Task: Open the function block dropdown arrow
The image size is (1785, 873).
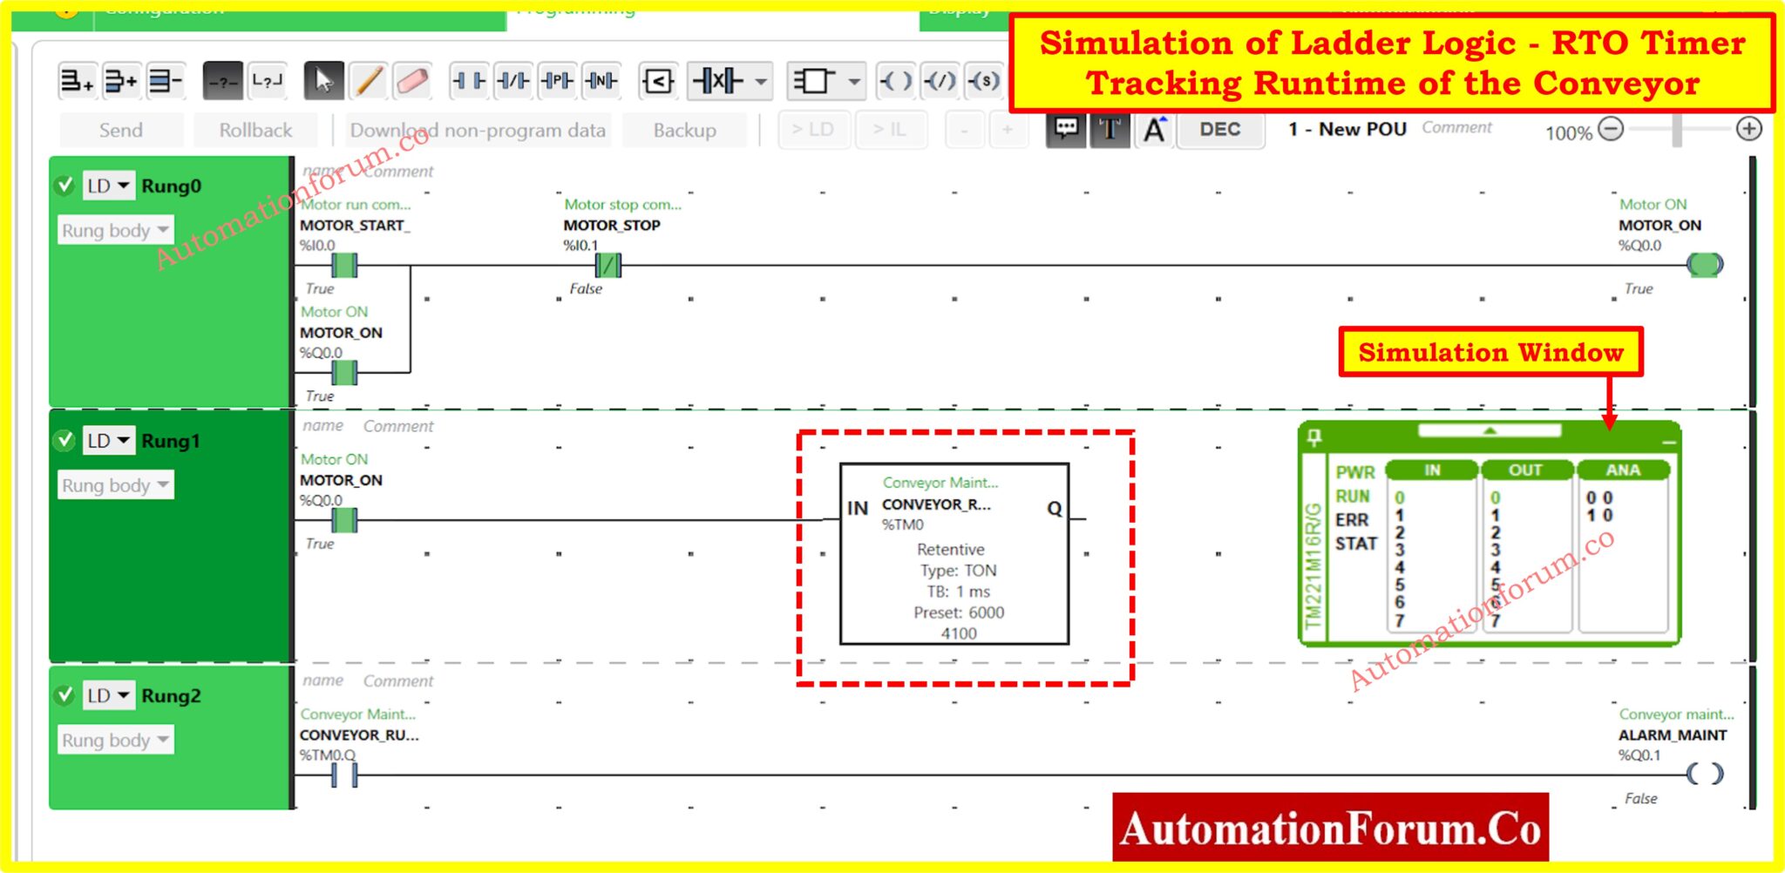Action: pyautogui.click(x=852, y=81)
